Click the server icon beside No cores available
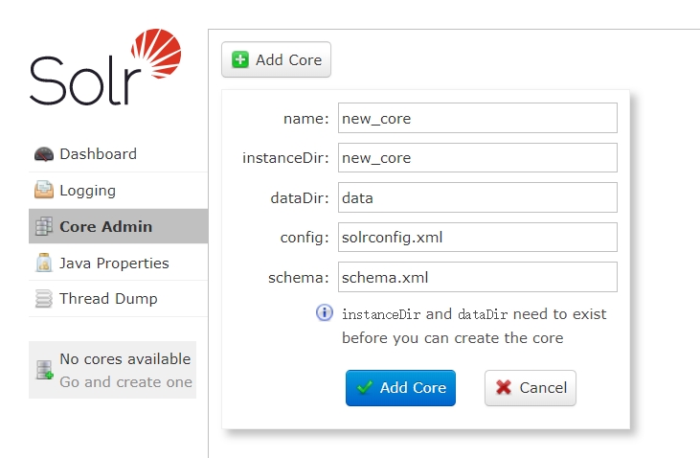The width and height of the screenshot is (700, 458). (45, 370)
